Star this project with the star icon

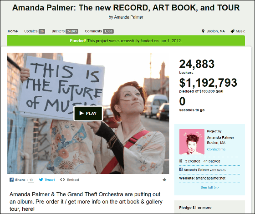tap(164, 179)
